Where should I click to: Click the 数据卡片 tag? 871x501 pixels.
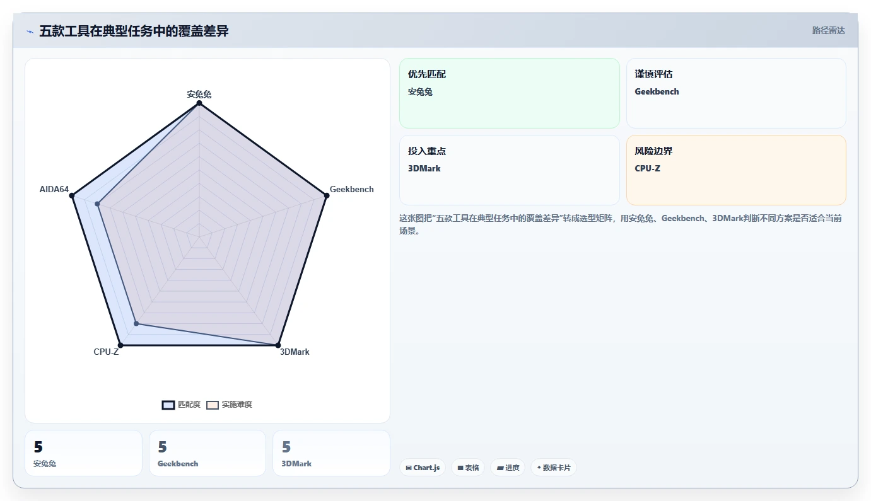point(554,468)
